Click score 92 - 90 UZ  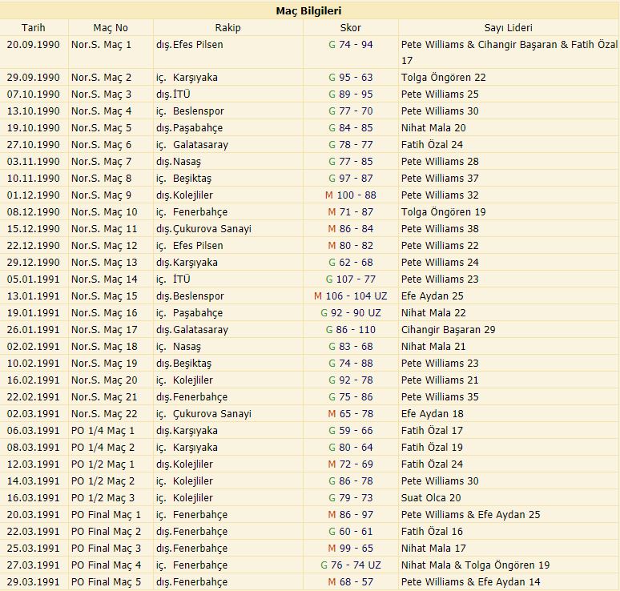tap(351, 312)
